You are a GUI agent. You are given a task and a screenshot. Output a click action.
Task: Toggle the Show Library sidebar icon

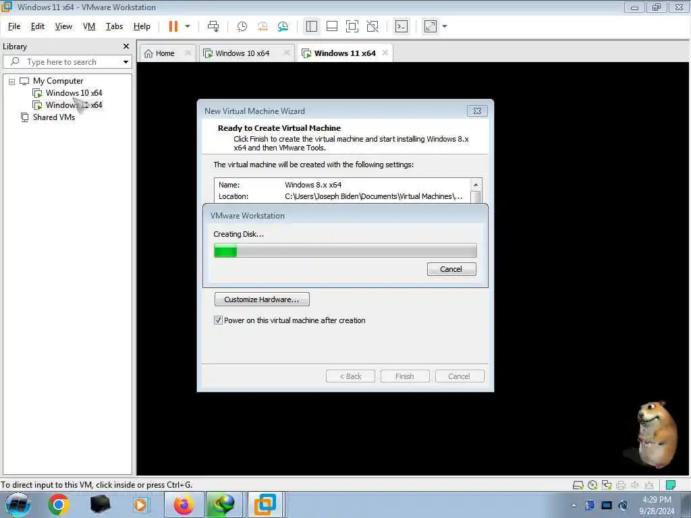[x=312, y=26]
